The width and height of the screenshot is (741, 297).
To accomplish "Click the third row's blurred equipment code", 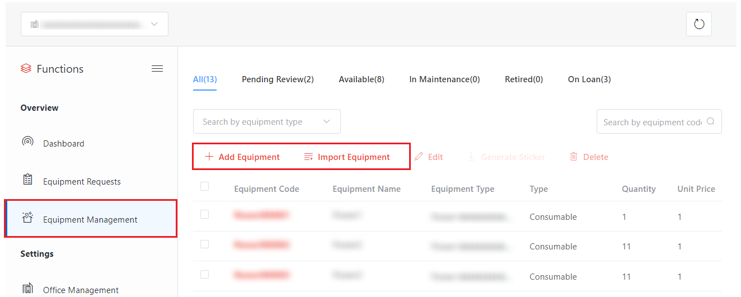I will 261,275.
